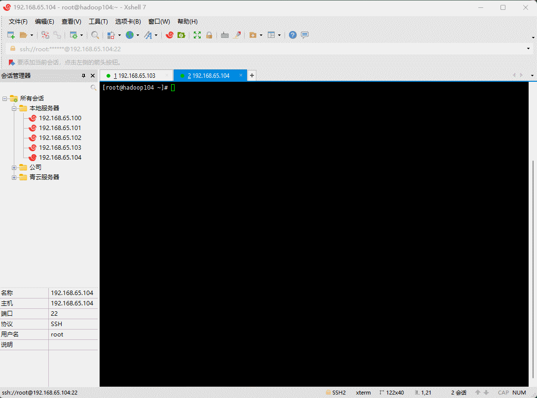Click the globe encoding icon
This screenshot has width=537, height=398.
130,35
